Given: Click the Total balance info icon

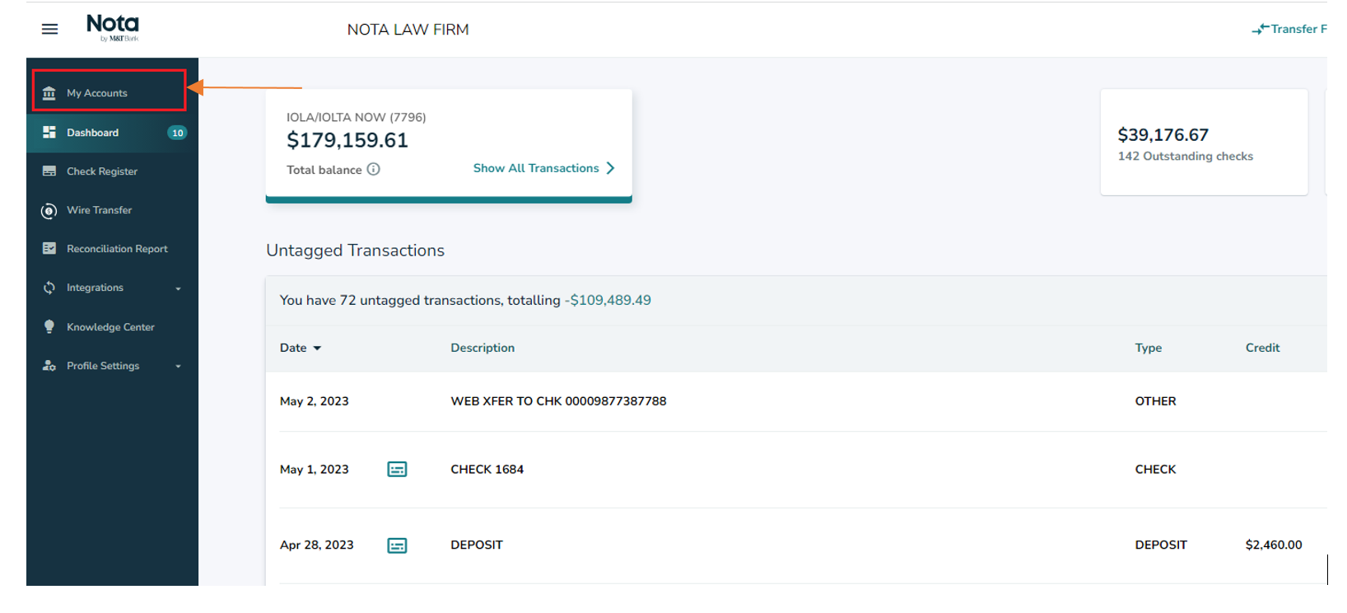Looking at the screenshot, I should (374, 170).
